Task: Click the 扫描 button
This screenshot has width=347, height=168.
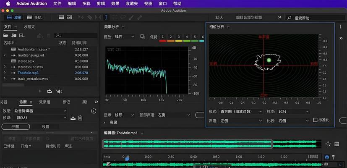Action: pos(16,127)
